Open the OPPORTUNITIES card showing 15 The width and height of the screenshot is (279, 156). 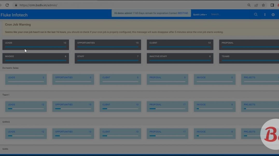coord(108,44)
